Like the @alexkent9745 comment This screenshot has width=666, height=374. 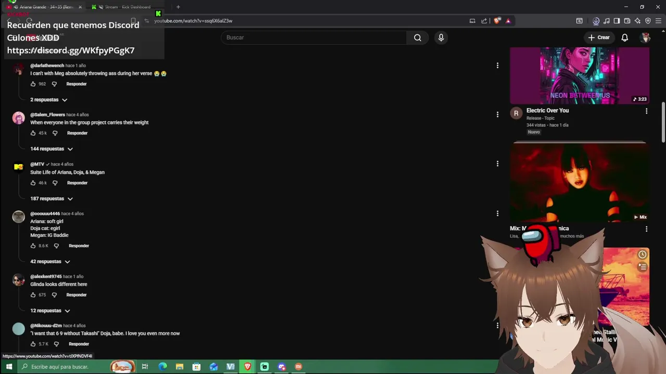point(33,295)
